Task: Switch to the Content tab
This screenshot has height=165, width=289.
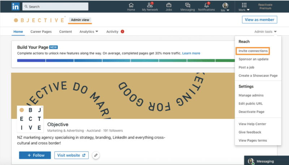Action: [65, 32]
